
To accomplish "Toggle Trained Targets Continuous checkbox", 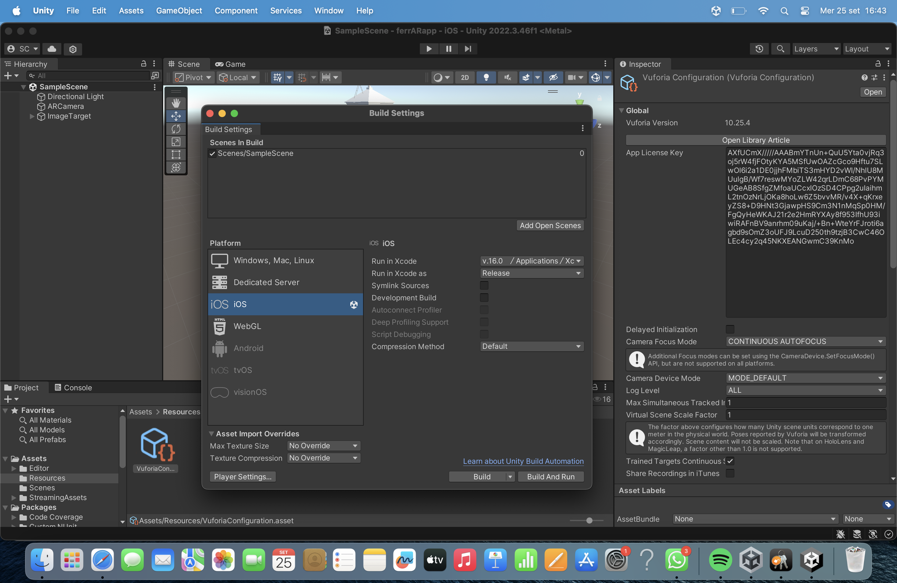I will [730, 461].
